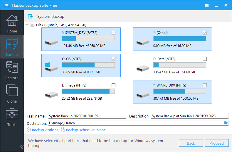The height and width of the screenshot is (152, 232).
Task: Switch to the Backup tab
Action: tap(12, 47)
